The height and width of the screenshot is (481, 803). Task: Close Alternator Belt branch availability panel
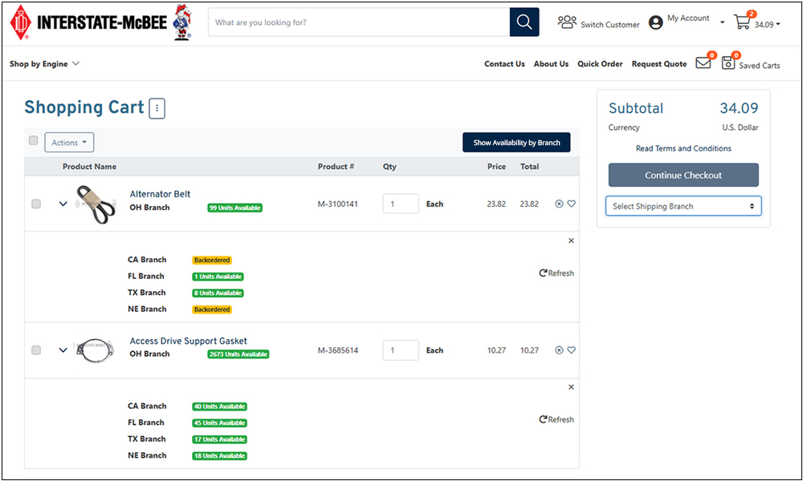[571, 240]
